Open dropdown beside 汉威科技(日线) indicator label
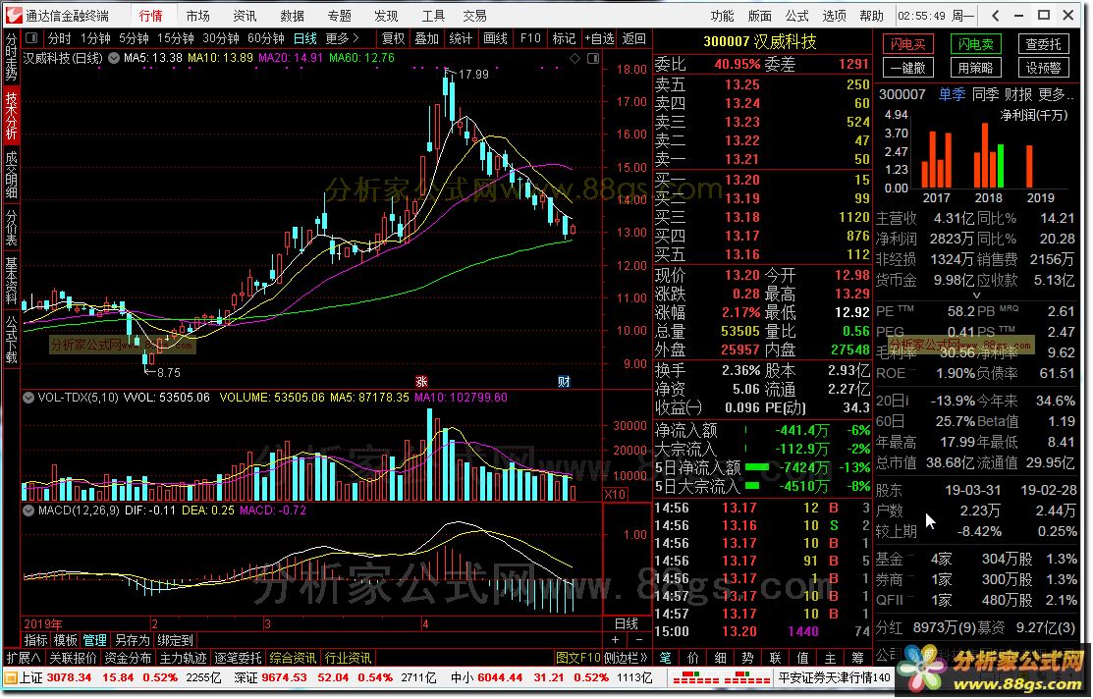The width and height of the screenshot is (1093, 699). pos(114,59)
